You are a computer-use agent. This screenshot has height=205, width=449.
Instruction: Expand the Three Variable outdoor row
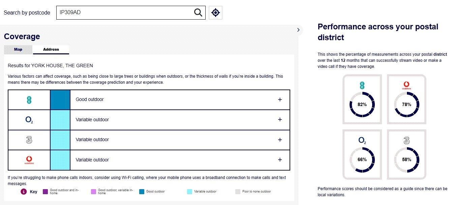tap(280, 140)
